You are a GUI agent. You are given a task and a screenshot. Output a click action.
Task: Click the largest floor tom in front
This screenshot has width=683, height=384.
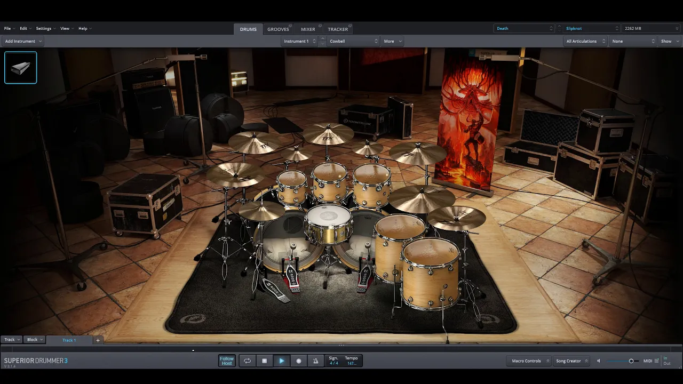coord(430,274)
